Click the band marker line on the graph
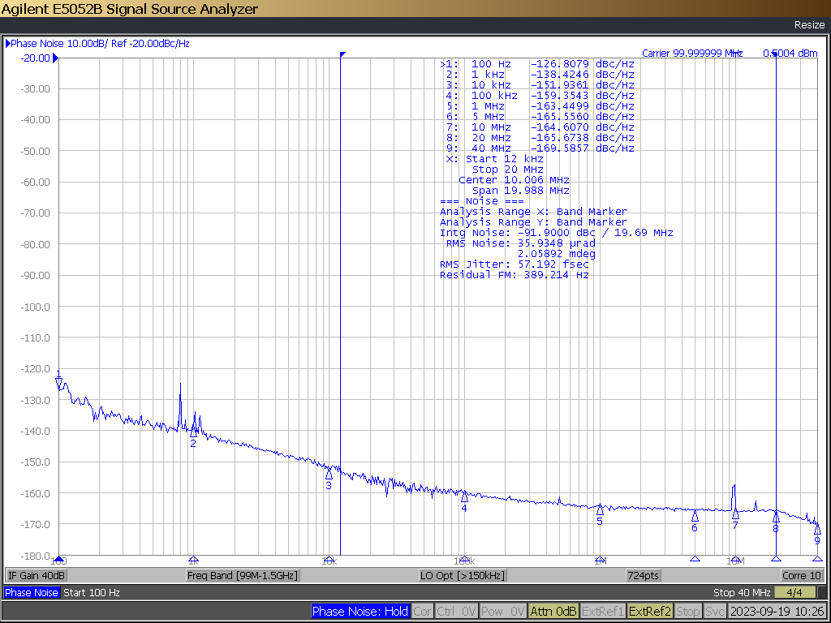Viewport: 831px width, 623px height. (341, 324)
